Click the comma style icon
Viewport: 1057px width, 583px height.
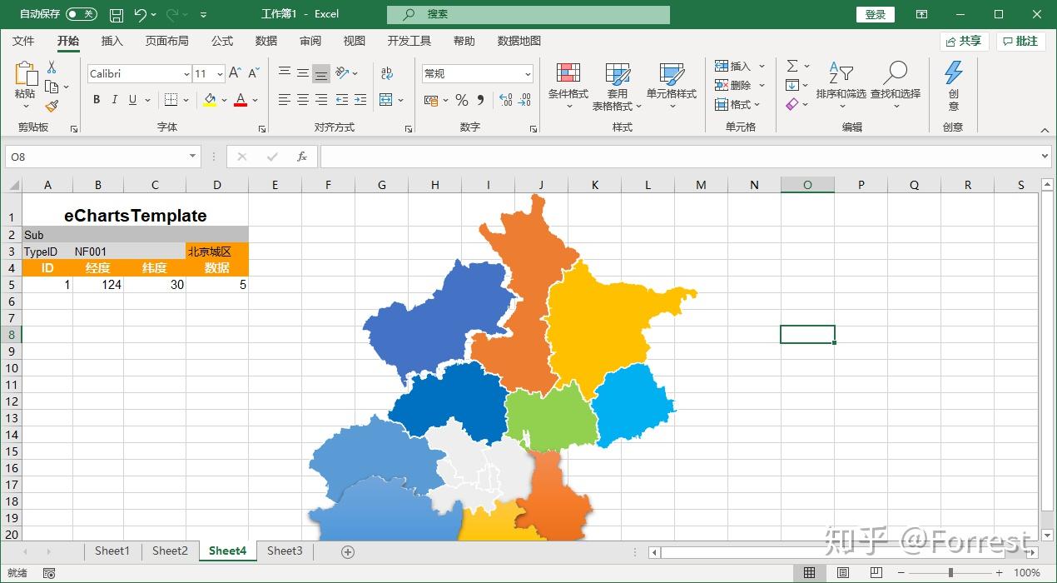[x=481, y=100]
